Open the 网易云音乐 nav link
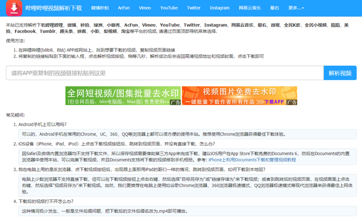This screenshot has width=362, height=222. click(250, 8)
